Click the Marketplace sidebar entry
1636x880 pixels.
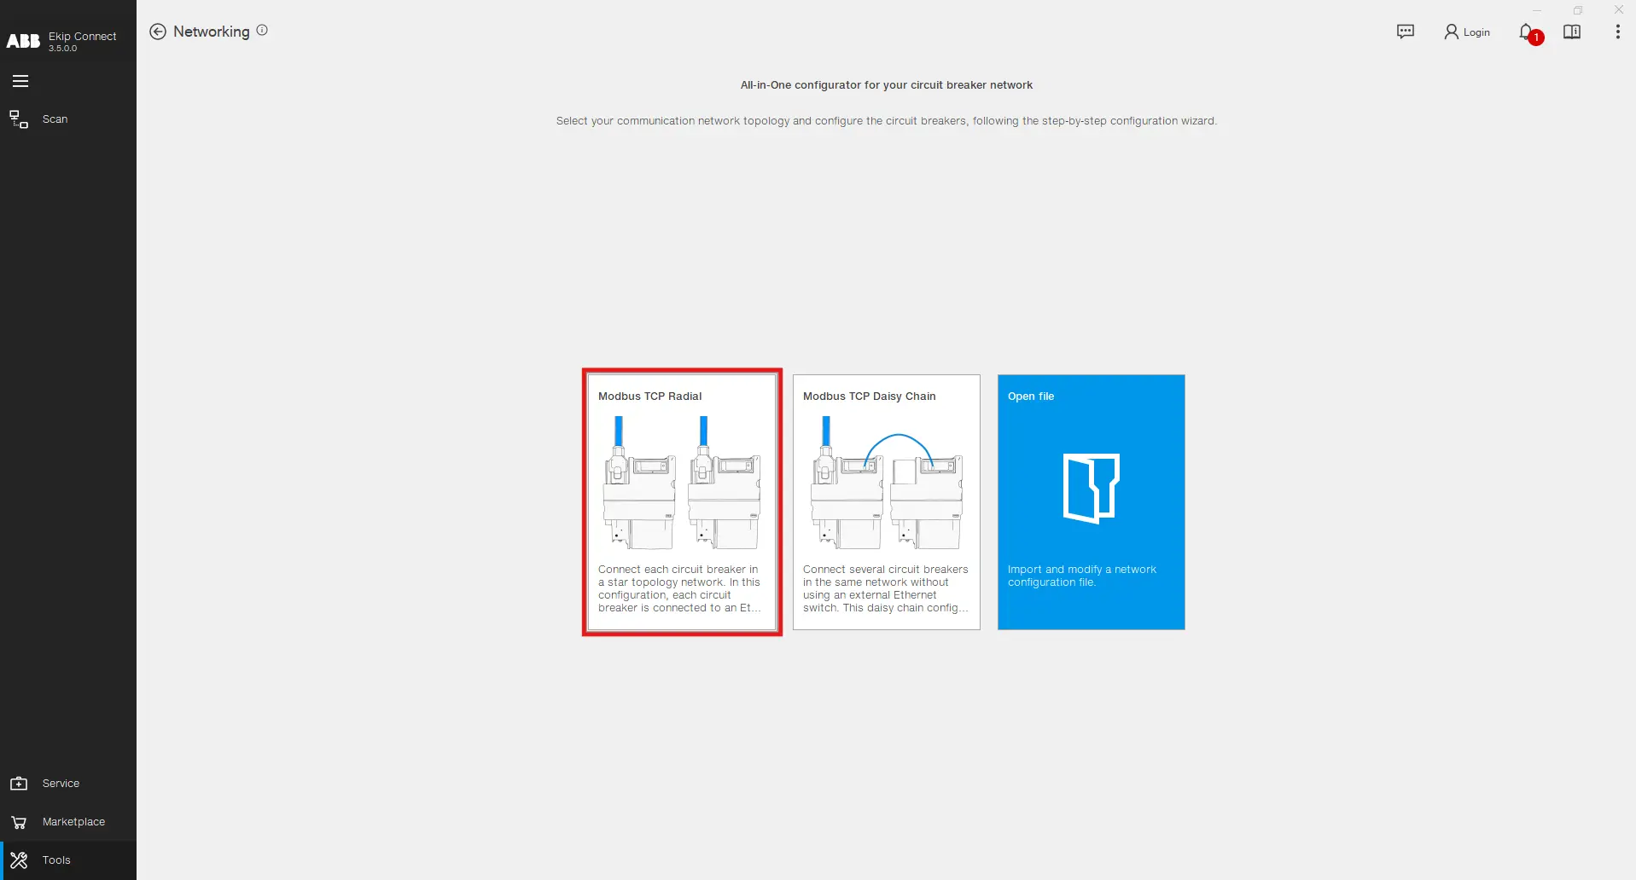point(74,821)
